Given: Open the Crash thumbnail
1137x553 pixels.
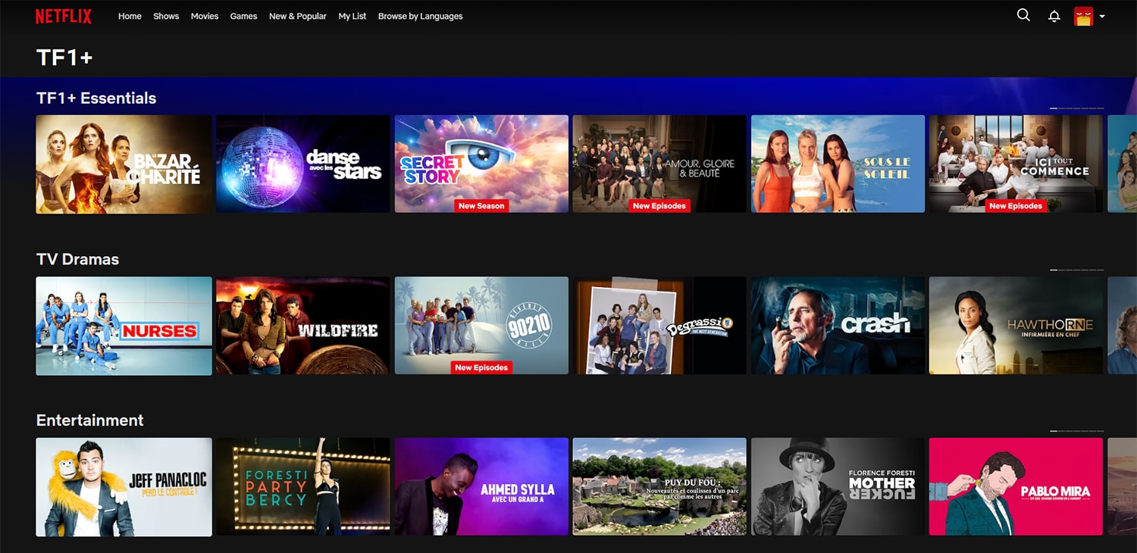Looking at the screenshot, I should [838, 326].
